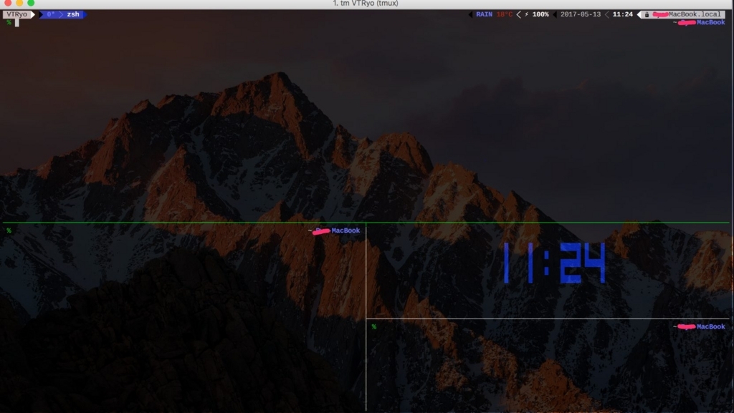This screenshot has height=413, width=734.
Task: Click the MacBook right prompt in bottom-left pane
Action: (x=345, y=230)
